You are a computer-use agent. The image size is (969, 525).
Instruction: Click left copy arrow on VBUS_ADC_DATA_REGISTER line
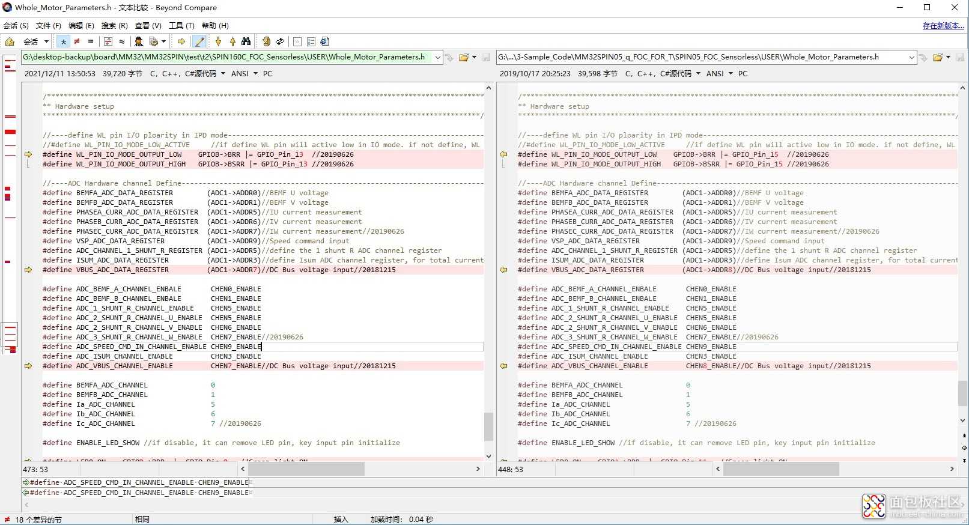tap(28, 270)
